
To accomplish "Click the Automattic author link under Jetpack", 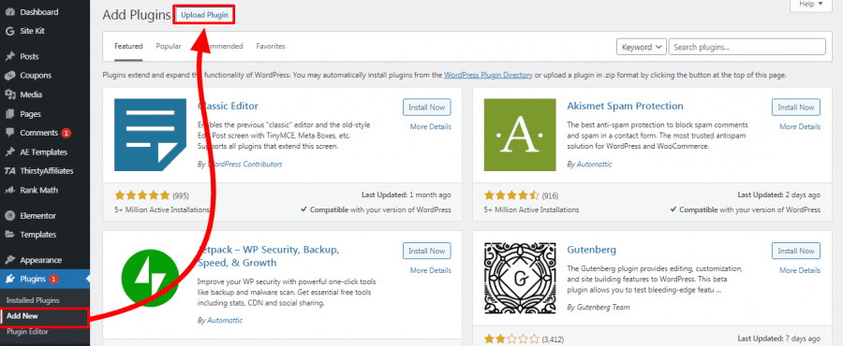I will pos(225,320).
